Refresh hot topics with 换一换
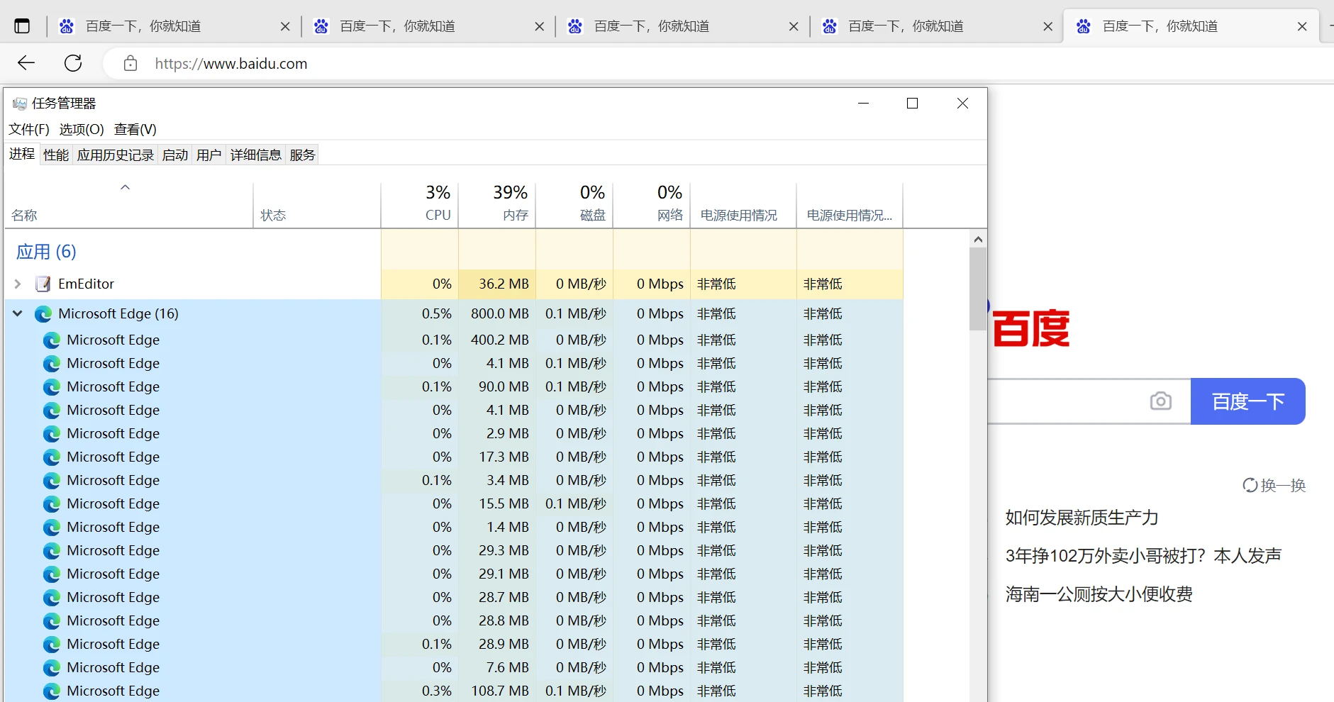 tap(1274, 486)
